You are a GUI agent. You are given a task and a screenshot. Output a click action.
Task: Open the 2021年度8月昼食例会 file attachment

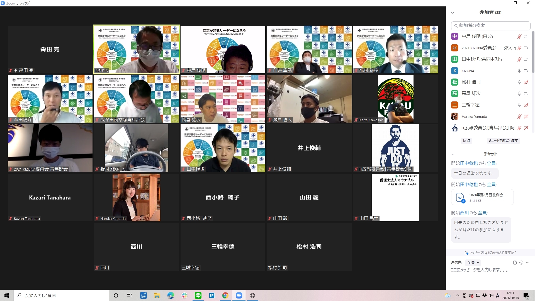click(482, 197)
